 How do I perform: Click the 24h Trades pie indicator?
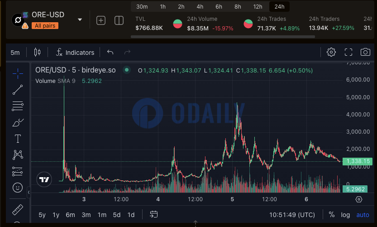[248, 24]
